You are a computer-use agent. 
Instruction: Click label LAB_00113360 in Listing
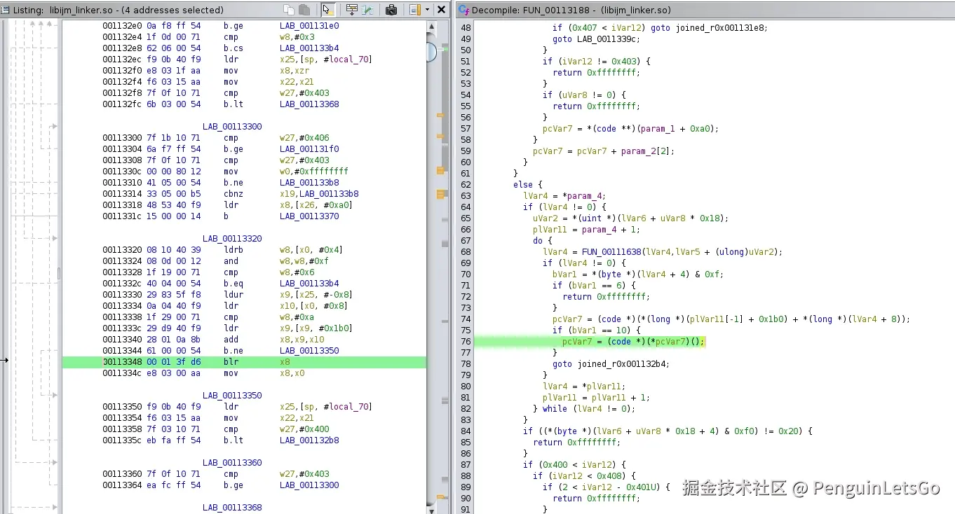232,463
